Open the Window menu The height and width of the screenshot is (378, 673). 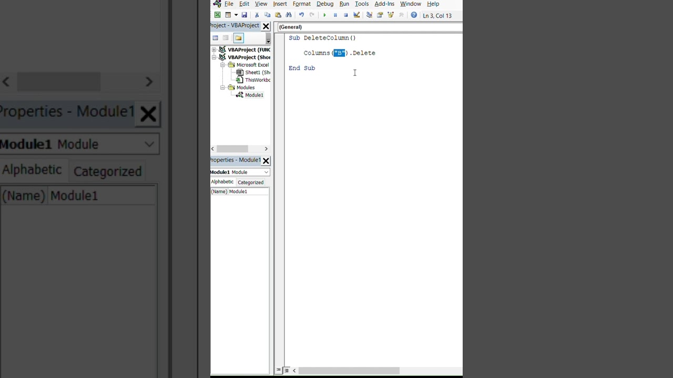coord(411,4)
